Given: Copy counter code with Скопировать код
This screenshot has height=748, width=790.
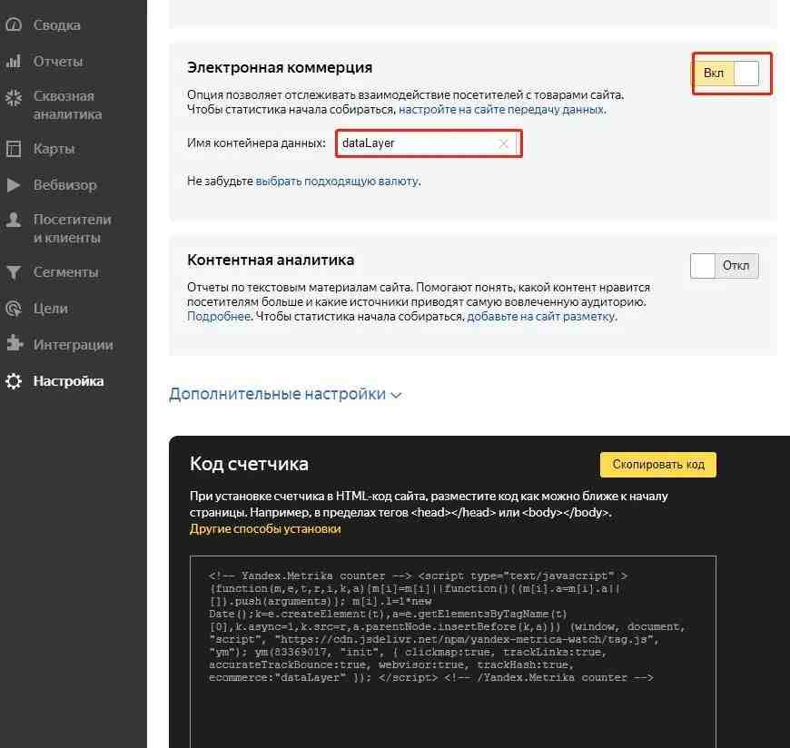Looking at the screenshot, I should [658, 465].
